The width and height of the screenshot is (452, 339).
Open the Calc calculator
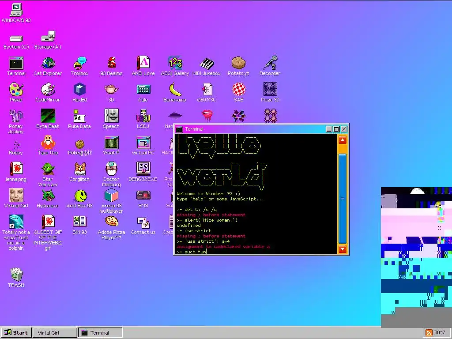coord(143,93)
